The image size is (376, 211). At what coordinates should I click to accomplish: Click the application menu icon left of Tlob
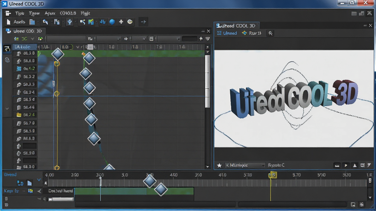[8, 13]
